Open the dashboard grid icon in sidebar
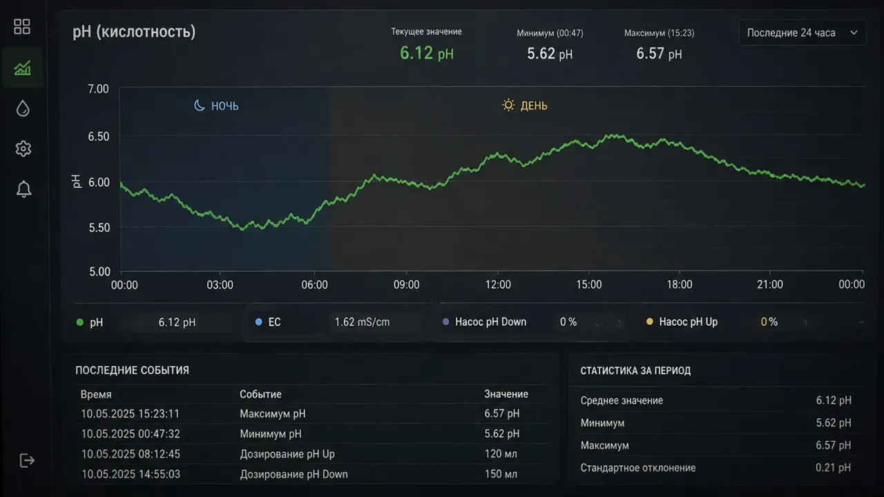 pyautogui.click(x=22, y=27)
